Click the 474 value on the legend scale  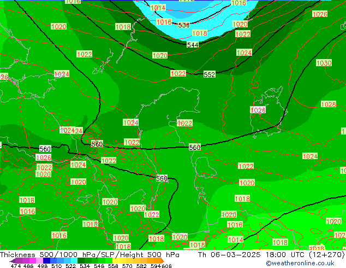(16, 266)
